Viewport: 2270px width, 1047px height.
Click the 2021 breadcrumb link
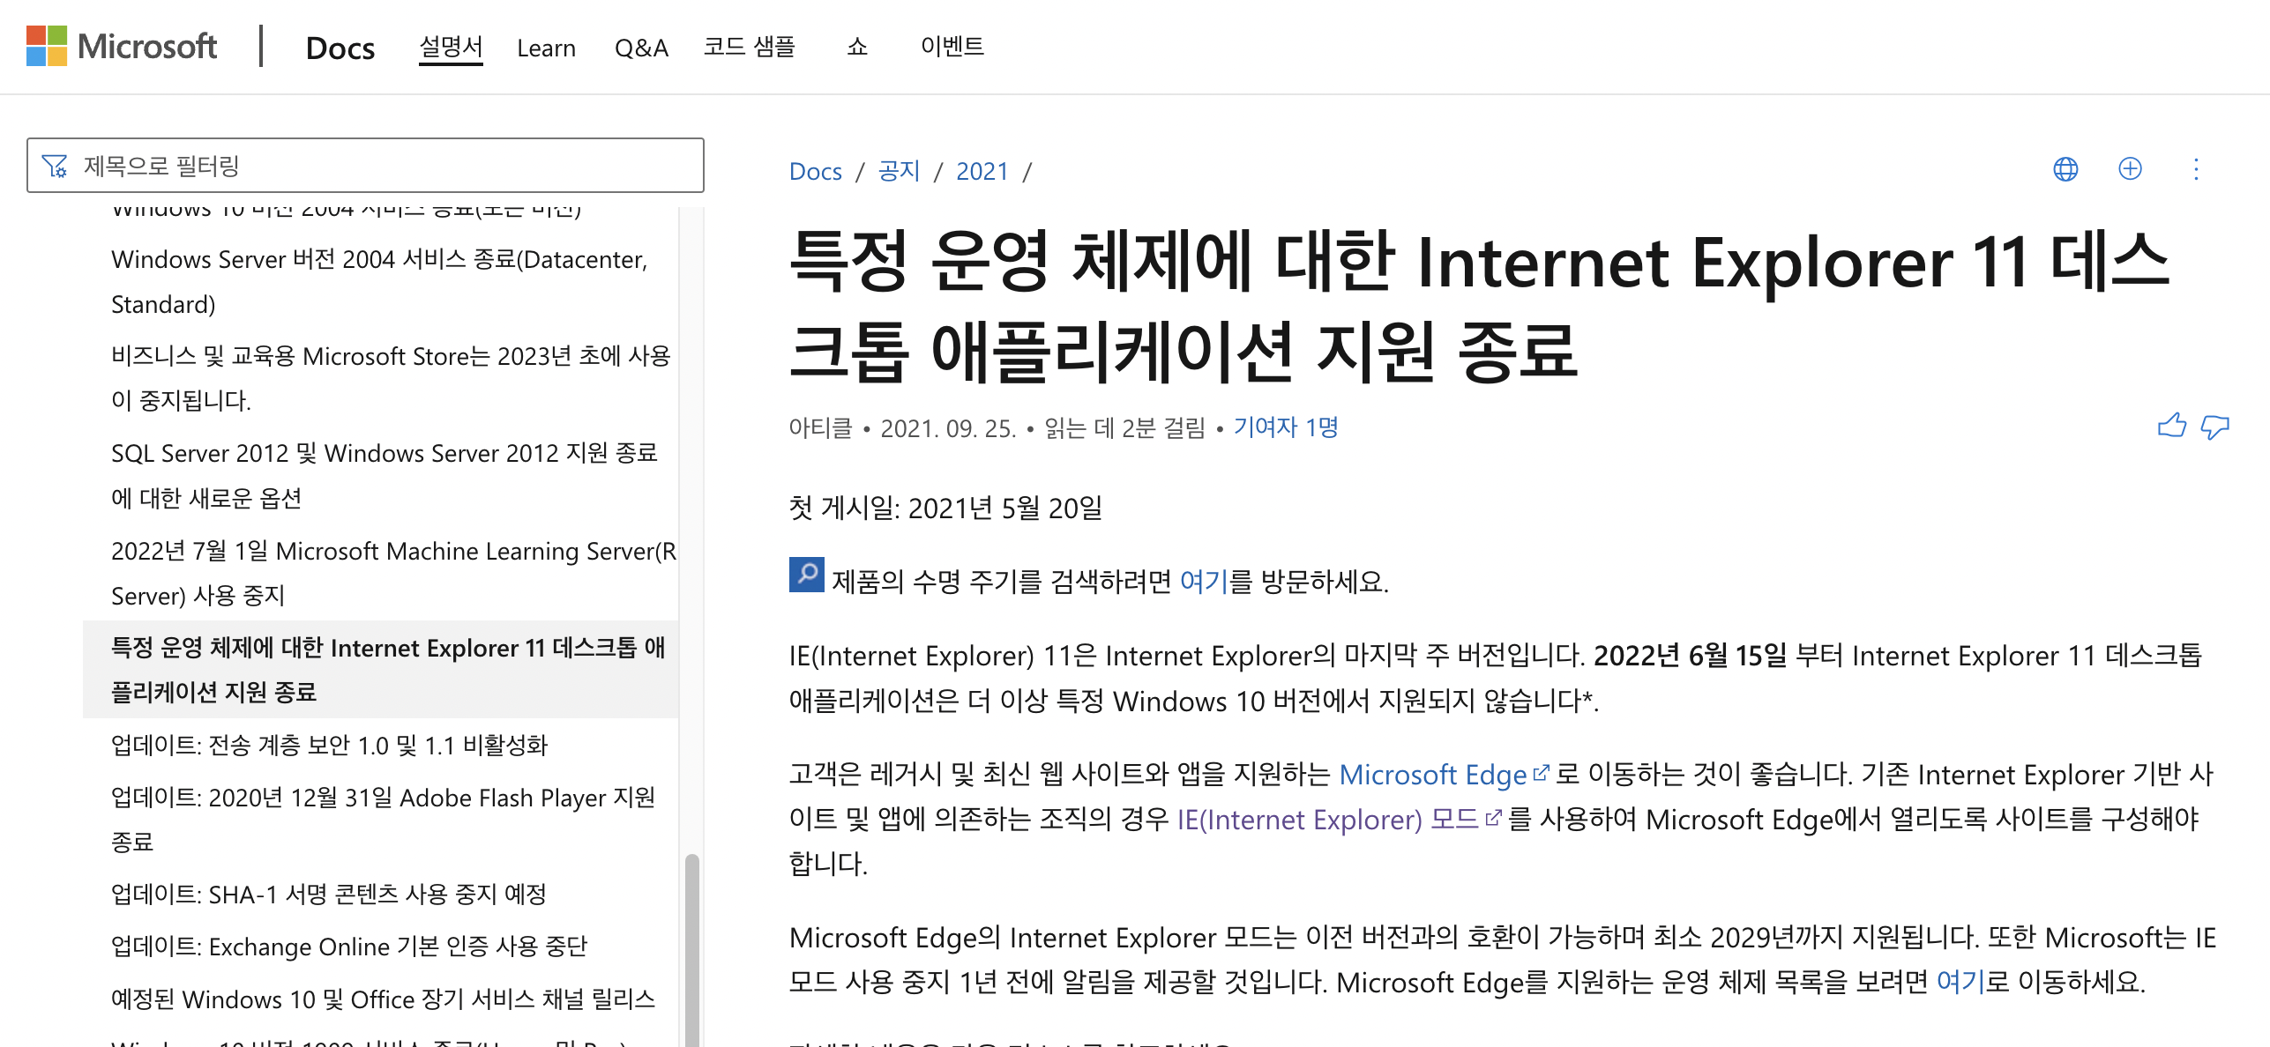pyautogui.click(x=982, y=171)
